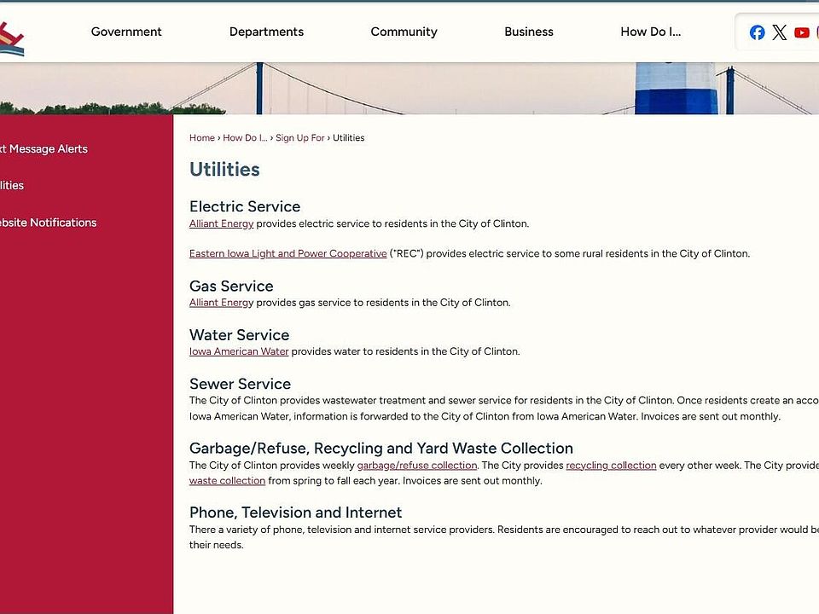This screenshot has width=819, height=614.
Task: Click the city logo at top left
Action: click(x=11, y=38)
